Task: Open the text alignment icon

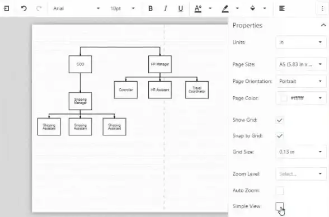Action: coord(282,8)
